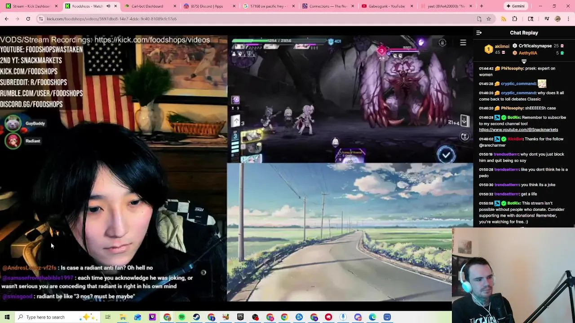
Task: Expand the leaderboard handle below gifters
Action: [524, 61]
